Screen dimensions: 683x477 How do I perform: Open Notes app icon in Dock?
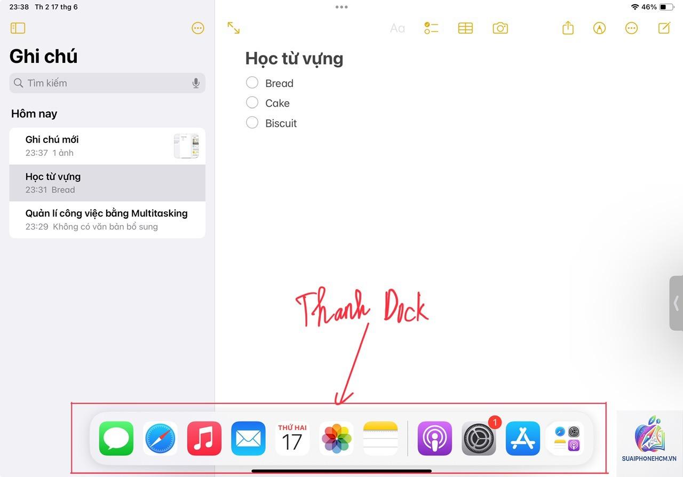click(380, 439)
